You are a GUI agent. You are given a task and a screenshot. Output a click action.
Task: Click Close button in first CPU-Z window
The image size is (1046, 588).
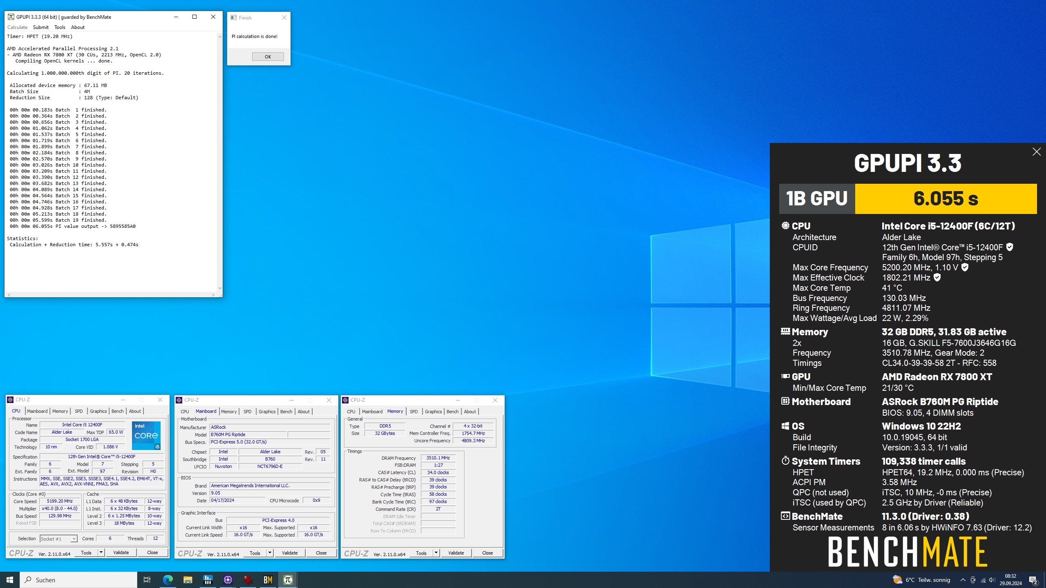152,552
